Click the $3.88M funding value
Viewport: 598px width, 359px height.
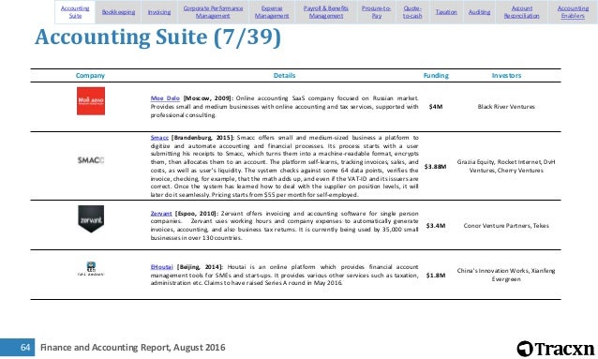435,167
